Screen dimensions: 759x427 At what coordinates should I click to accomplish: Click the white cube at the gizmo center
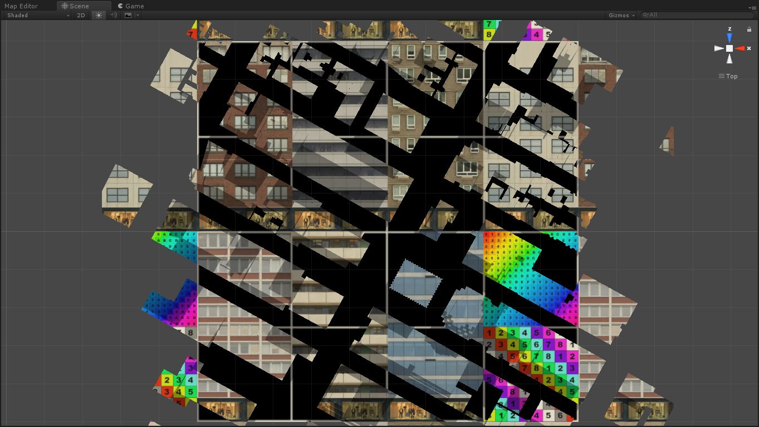(x=730, y=48)
